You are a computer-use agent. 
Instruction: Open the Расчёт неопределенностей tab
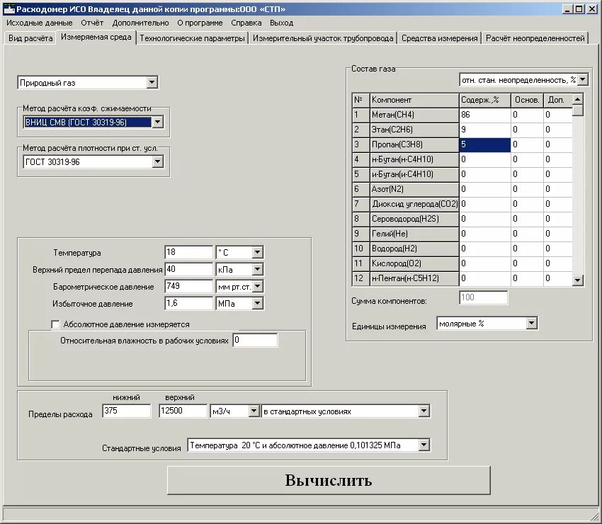(x=535, y=38)
